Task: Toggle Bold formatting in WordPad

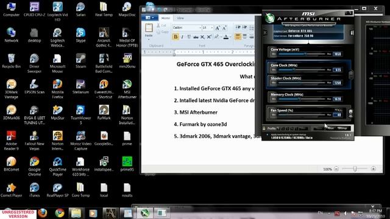Action: (x=175, y=37)
